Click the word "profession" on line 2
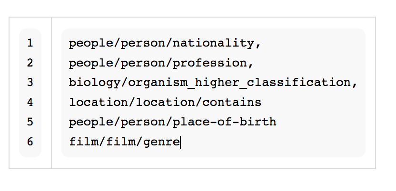Screen dimensions: 396x191 (210, 63)
